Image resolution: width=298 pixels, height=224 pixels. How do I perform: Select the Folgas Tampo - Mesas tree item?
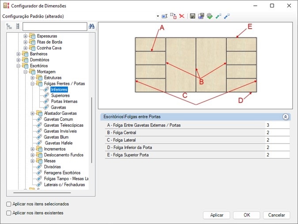[66, 179]
